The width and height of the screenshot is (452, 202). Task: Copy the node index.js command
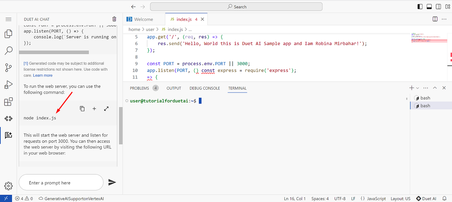[82, 109]
